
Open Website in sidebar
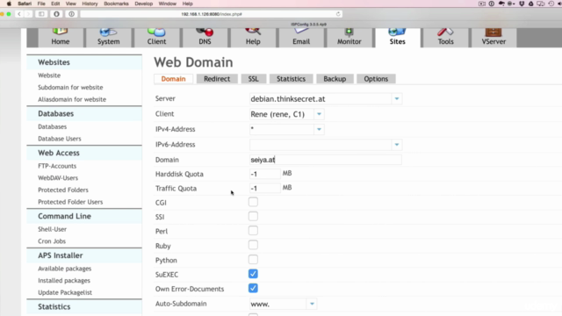(x=49, y=75)
